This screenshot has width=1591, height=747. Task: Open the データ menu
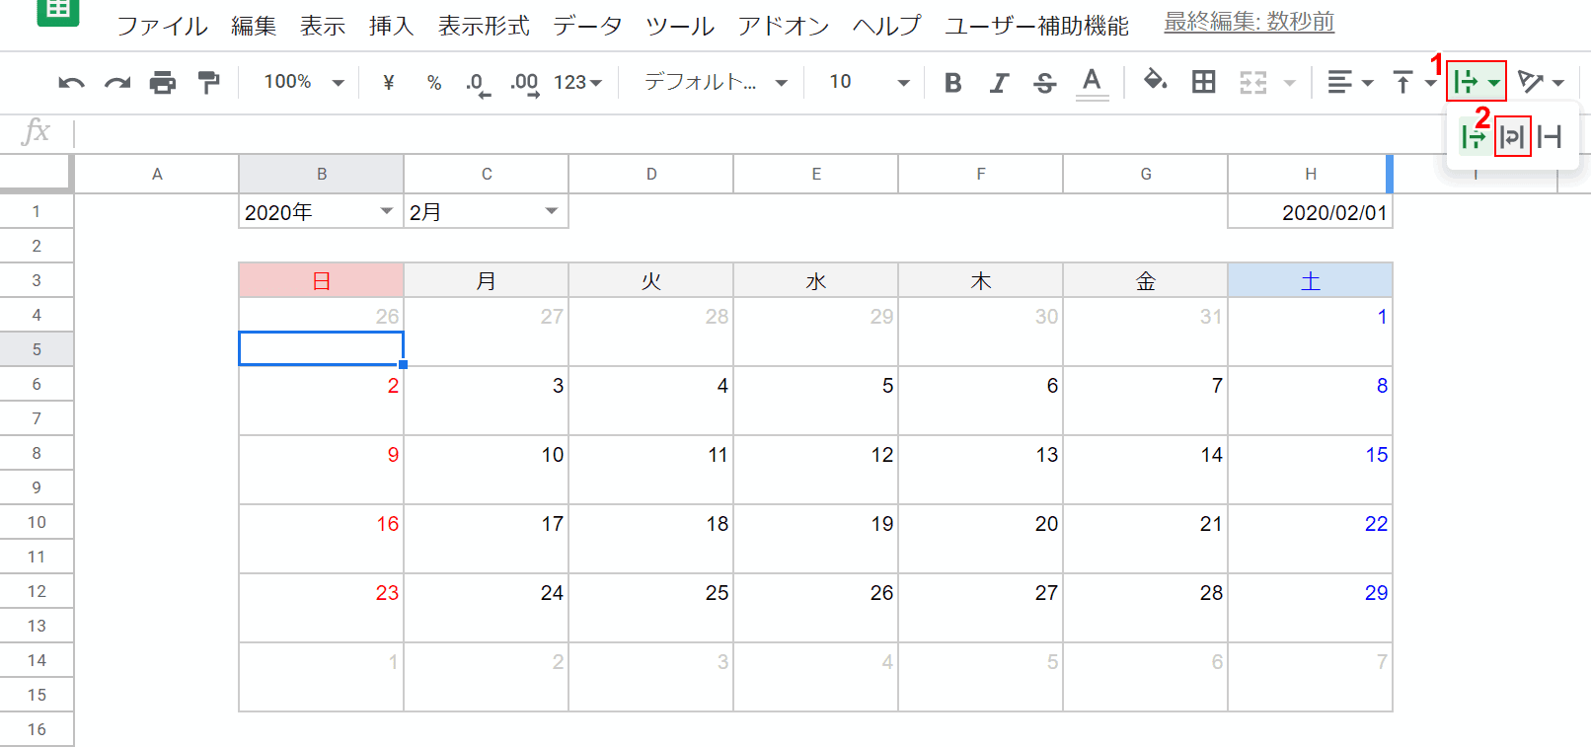(x=587, y=27)
